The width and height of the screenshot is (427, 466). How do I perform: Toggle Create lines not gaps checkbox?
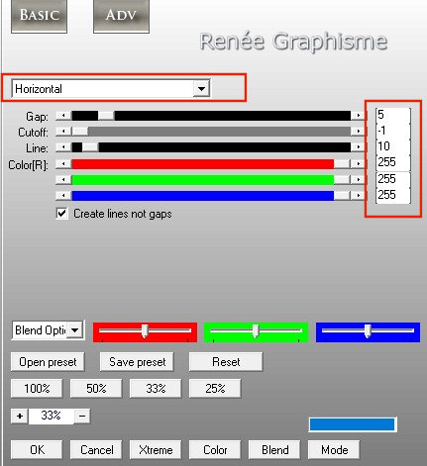point(62,214)
